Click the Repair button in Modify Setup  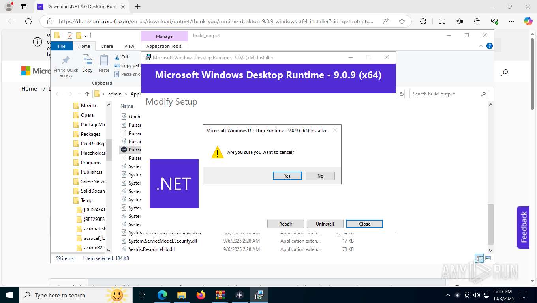[x=285, y=224]
